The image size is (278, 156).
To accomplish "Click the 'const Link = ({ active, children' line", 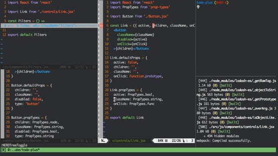I will pos(152,26).
